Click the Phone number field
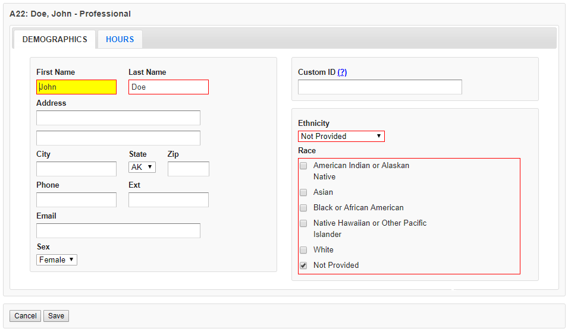568x332 pixels. [x=76, y=200]
